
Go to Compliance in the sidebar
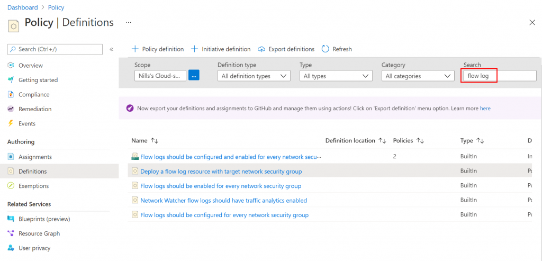click(34, 95)
